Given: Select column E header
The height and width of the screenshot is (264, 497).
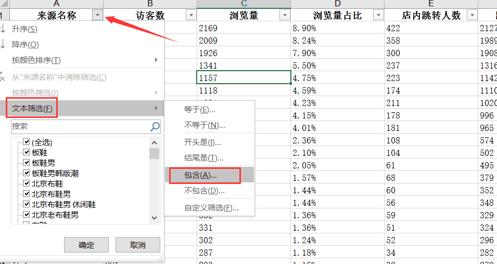Looking at the screenshot, I should [431, 4].
